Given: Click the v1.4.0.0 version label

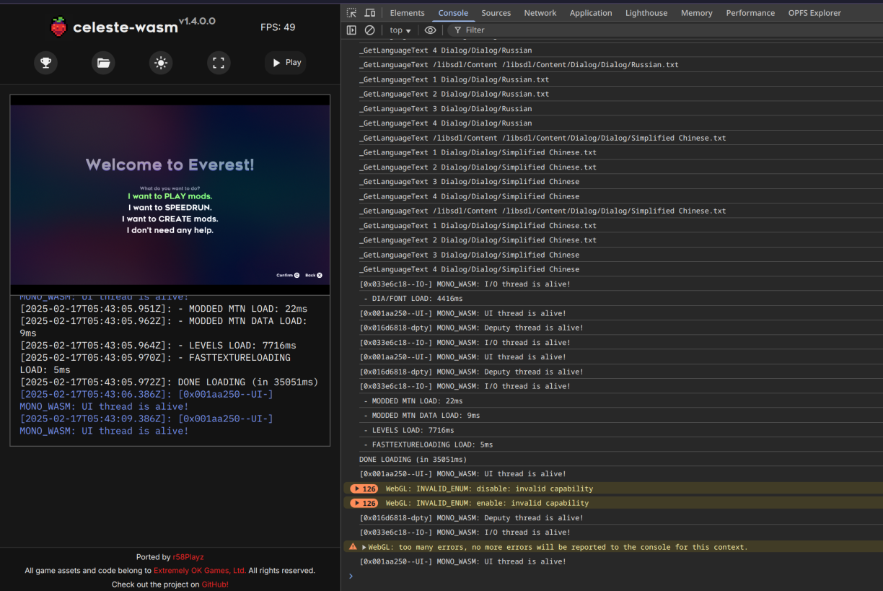Looking at the screenshot, I should 197,22.
